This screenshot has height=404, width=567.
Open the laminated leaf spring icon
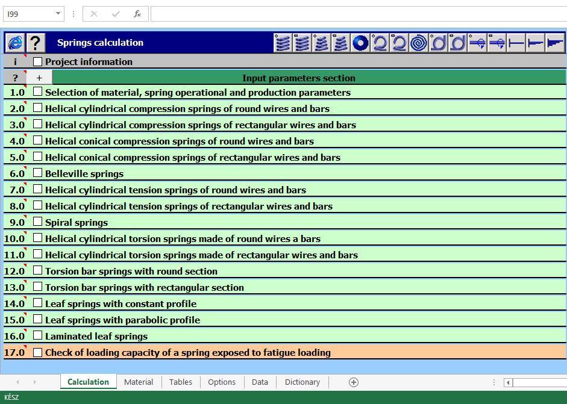coord(555,43)
